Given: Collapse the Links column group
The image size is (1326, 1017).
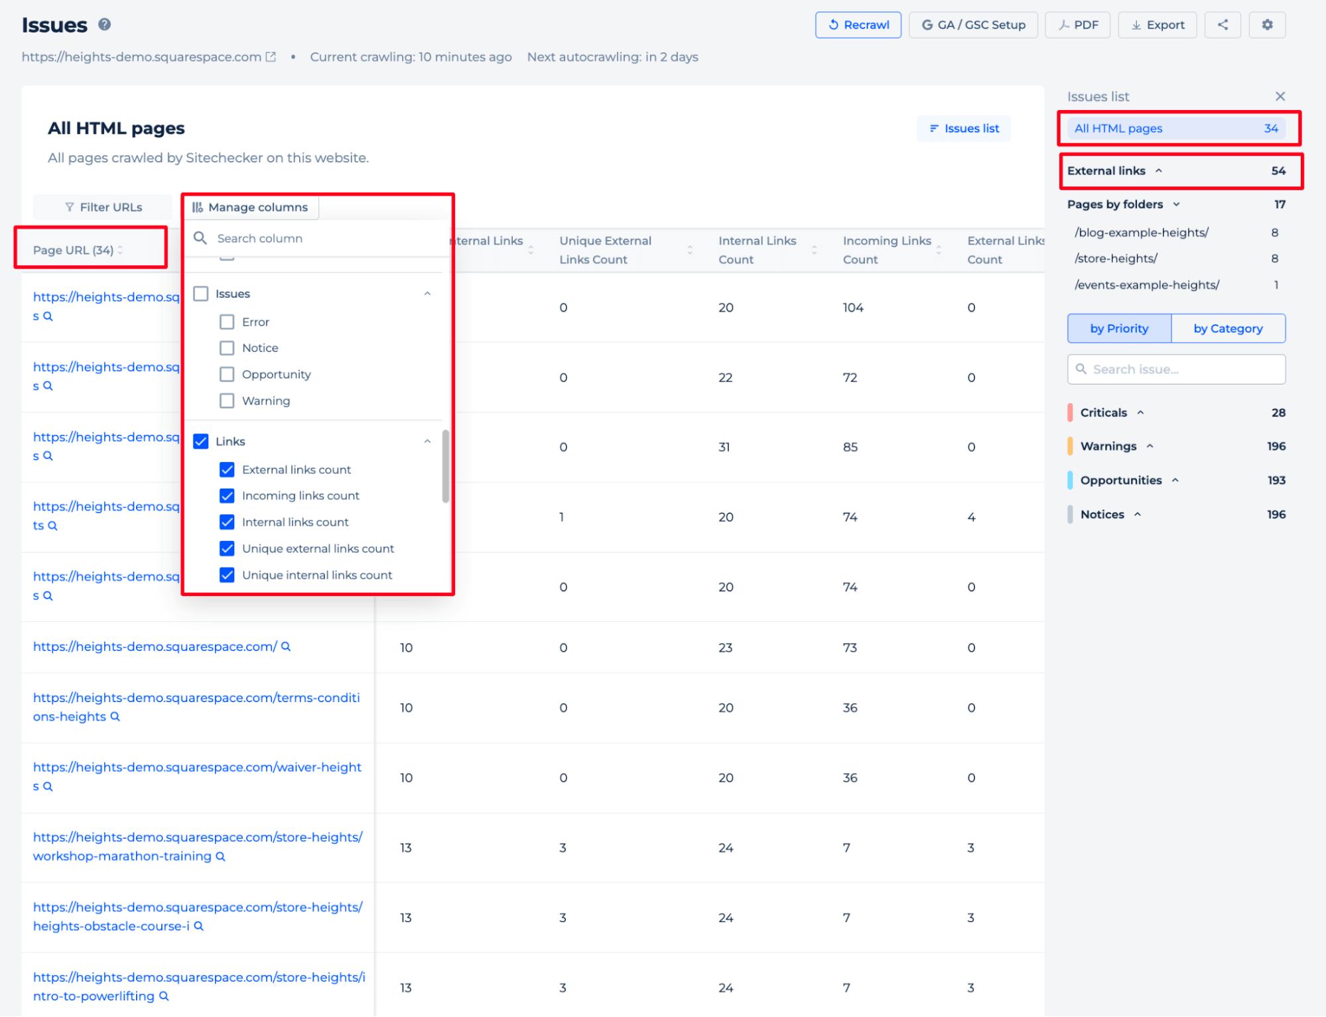Looking at the screenshot, I should tap(427, 442).
